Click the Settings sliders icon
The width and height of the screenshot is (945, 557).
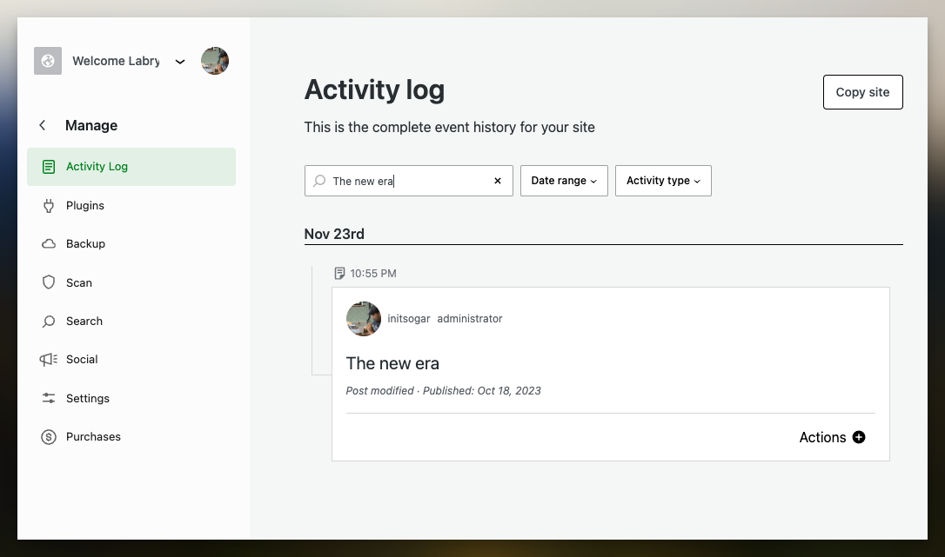[x=48, y=398]
